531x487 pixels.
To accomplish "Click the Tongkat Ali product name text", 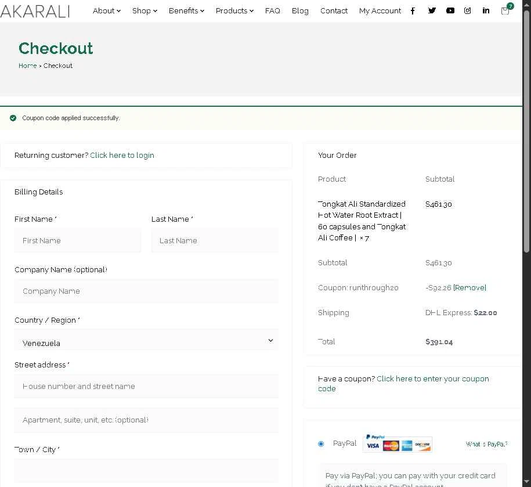I will [362, 221].
